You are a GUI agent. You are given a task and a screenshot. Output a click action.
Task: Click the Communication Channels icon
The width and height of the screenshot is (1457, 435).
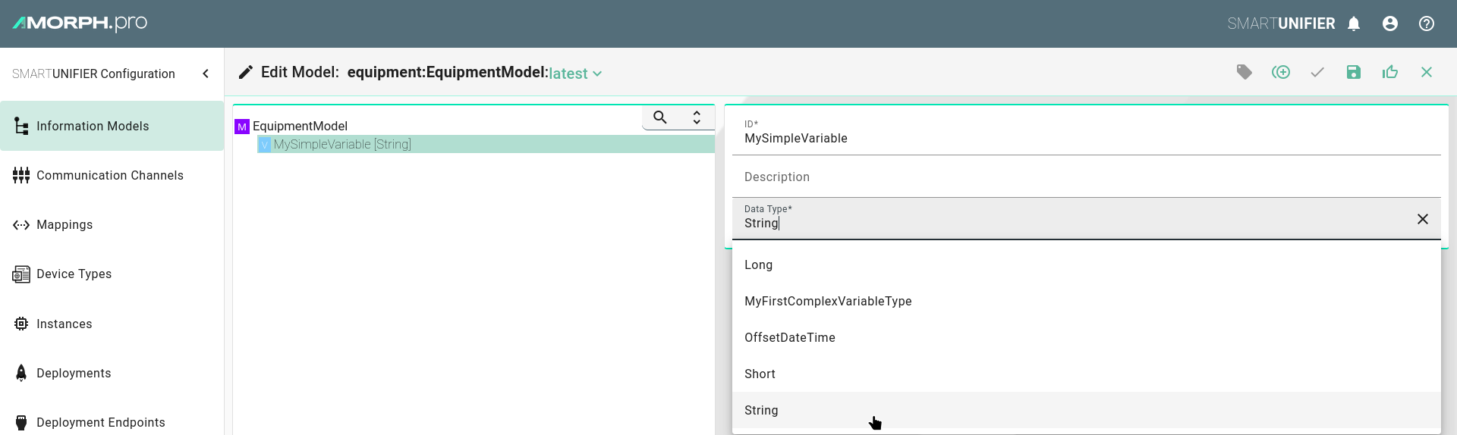coord(21,175)
